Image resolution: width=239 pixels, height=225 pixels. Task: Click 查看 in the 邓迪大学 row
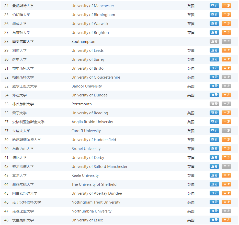(214, 95)
